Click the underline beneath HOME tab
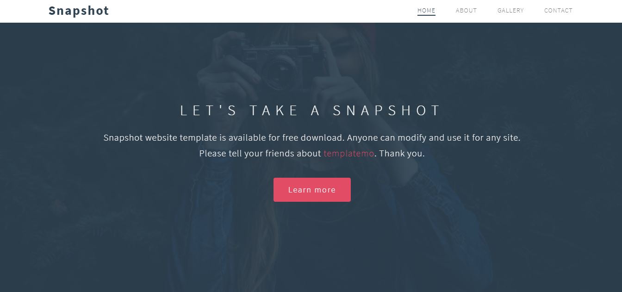622x292 pixels. [426, 15]
